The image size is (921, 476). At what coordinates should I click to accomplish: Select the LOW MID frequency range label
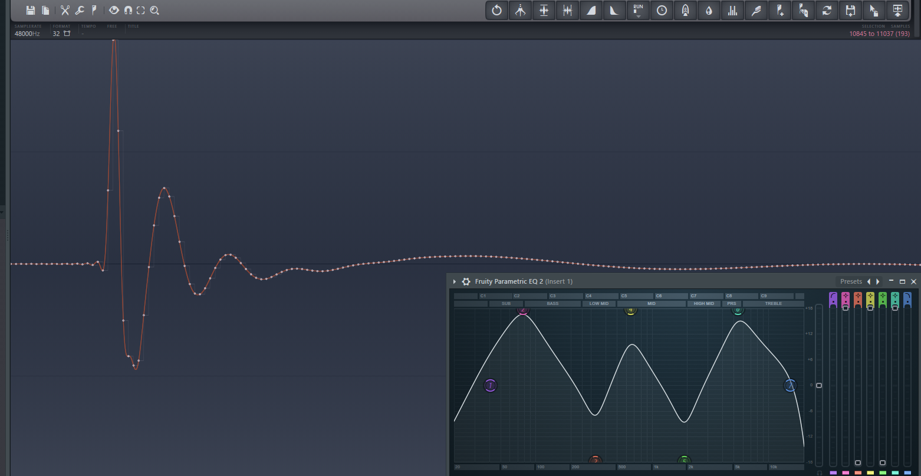599,304
